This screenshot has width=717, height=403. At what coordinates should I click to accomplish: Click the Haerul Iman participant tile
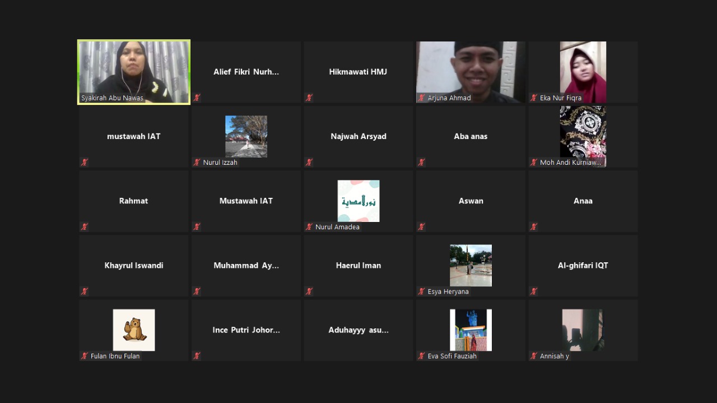(x=358, y=266)
